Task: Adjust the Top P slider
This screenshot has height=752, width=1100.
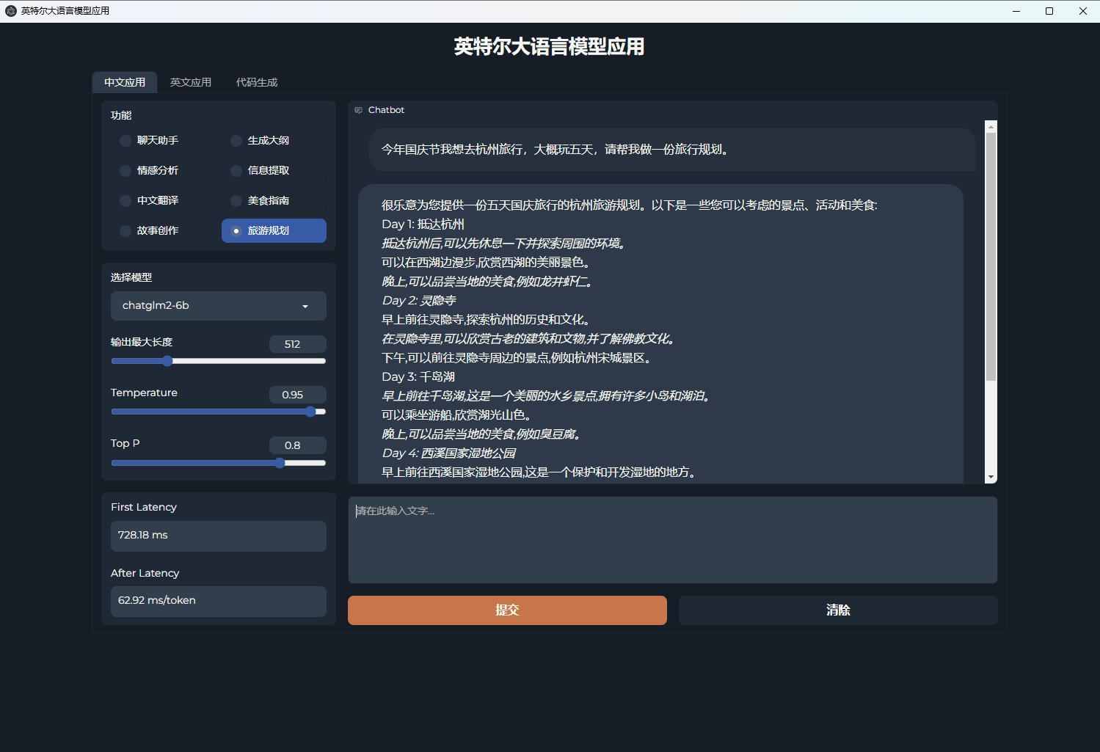Action: pos(219,463)
